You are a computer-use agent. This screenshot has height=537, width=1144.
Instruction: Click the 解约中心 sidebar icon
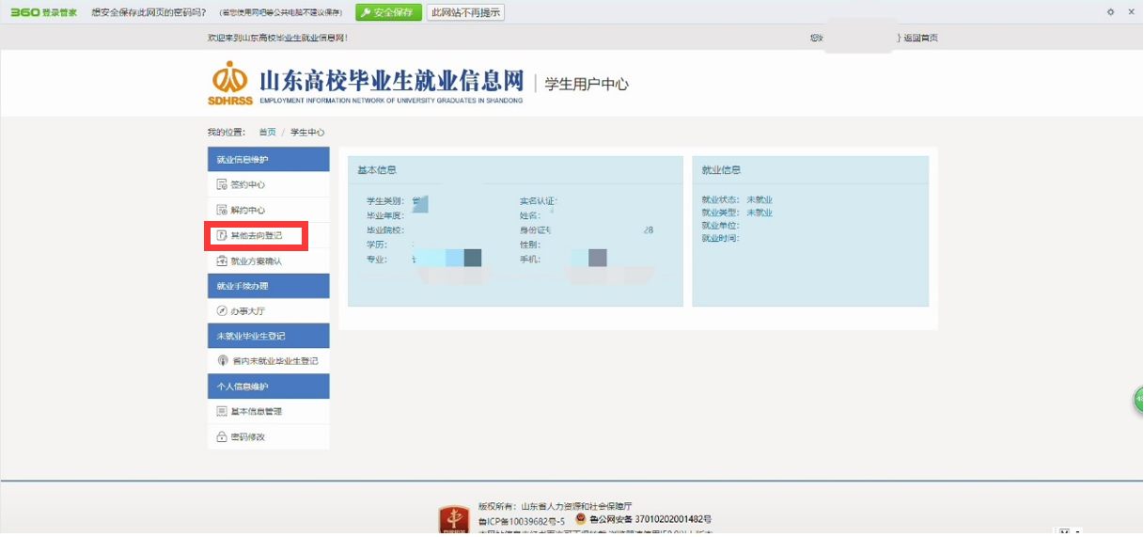(222, 210)
